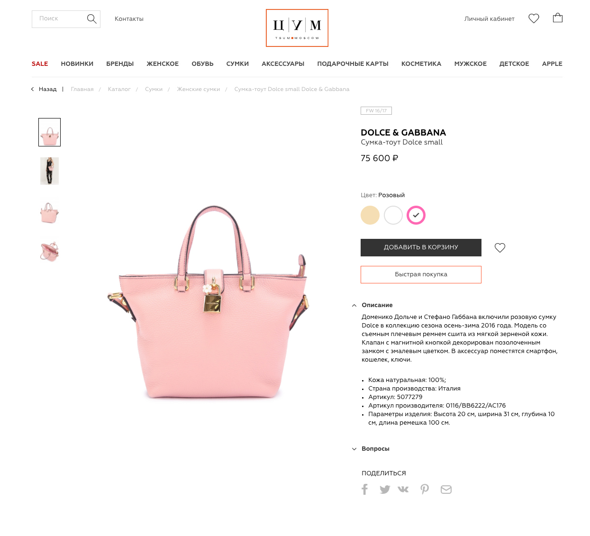Open the wishlist heart in header
590x536 pixels.
[534, 18]
